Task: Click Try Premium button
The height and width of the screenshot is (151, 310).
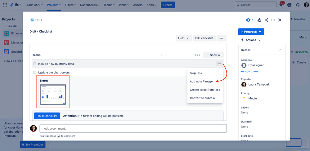Action: 32,145
